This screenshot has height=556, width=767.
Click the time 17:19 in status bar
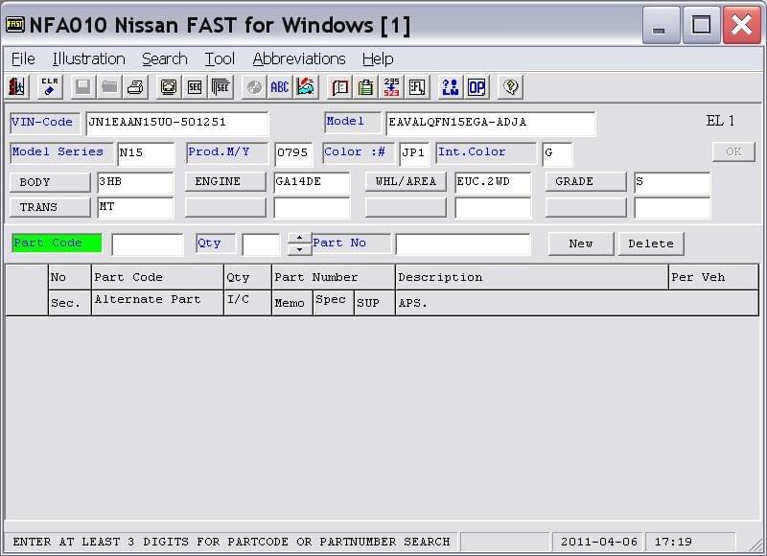pyautogui.click(x=673, y=542)
